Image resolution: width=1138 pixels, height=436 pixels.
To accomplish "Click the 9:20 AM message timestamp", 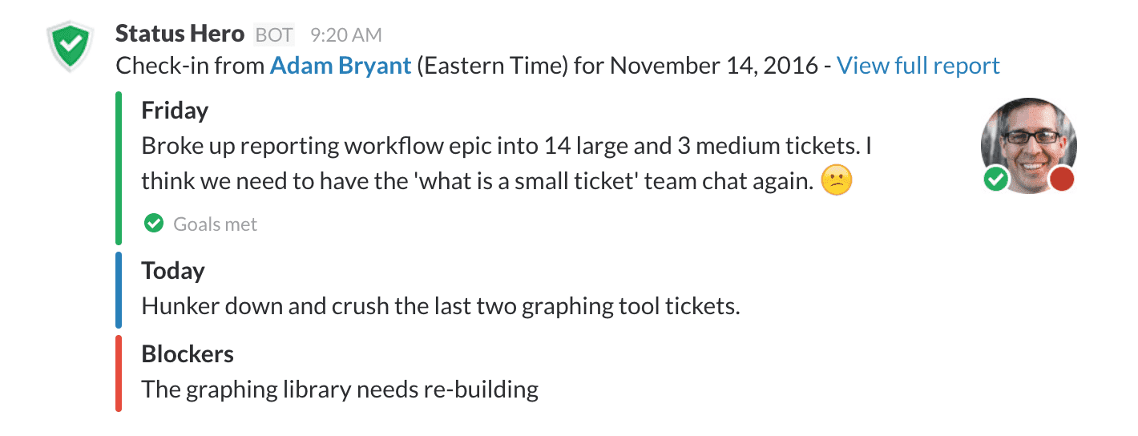I will coord(345,35).
